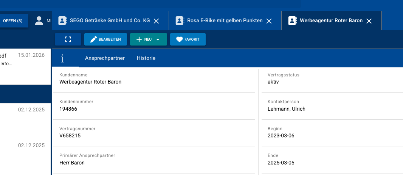This screenshot has height=175, width=403.
Task: Click the plus icon on Neu button
Action: tap(139, 40)
